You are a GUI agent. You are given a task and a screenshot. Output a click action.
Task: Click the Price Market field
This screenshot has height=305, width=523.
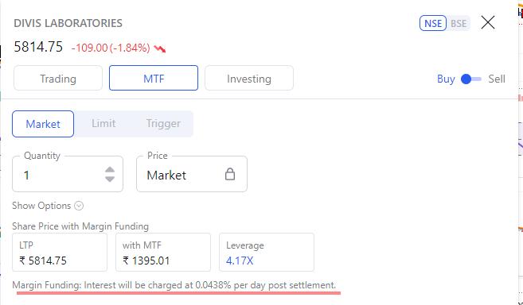click(x=192, y=174)
